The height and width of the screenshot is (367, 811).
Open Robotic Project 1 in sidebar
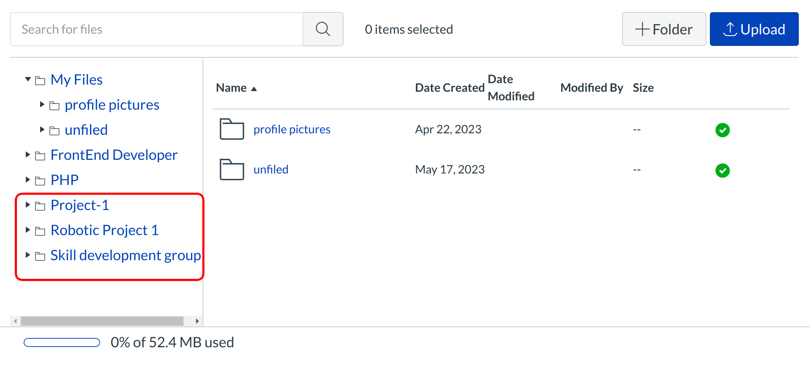pyautogui.click(x=104, y=230)
